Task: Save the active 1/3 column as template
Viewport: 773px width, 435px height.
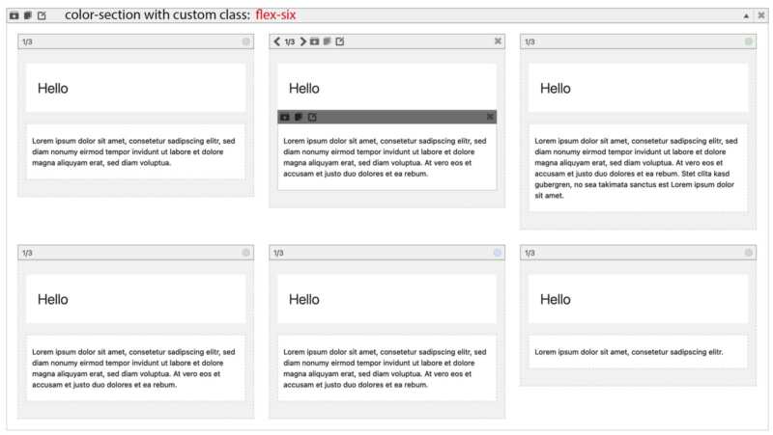Action: point(315,41)
